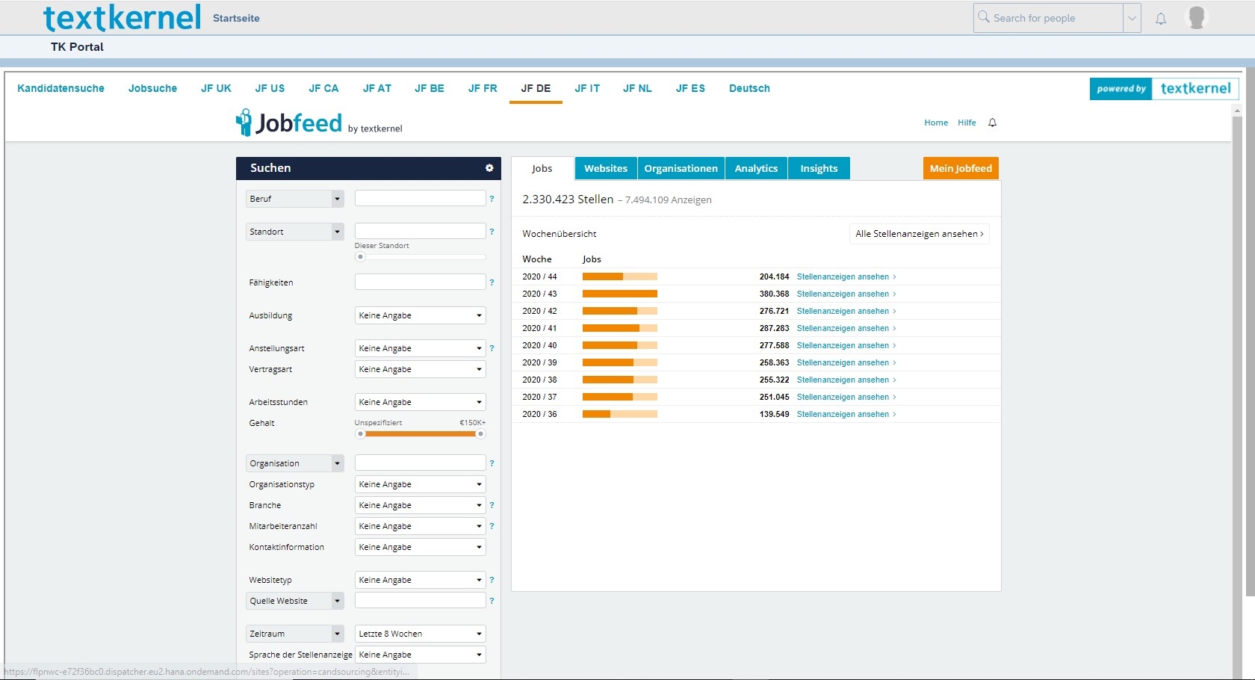View Stellenanzeigen for week 2020 / 44
1255x680 pixels.
846,276
